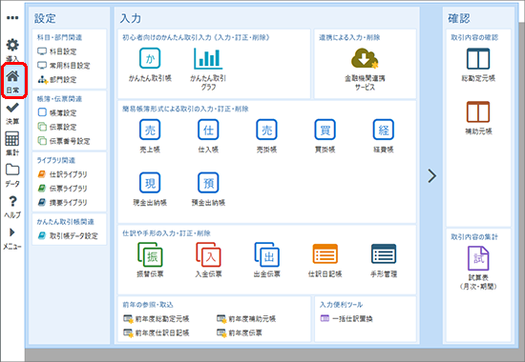Open 一括仕訳置換 tool
The image size is (525, 362).
click(346, 319)
